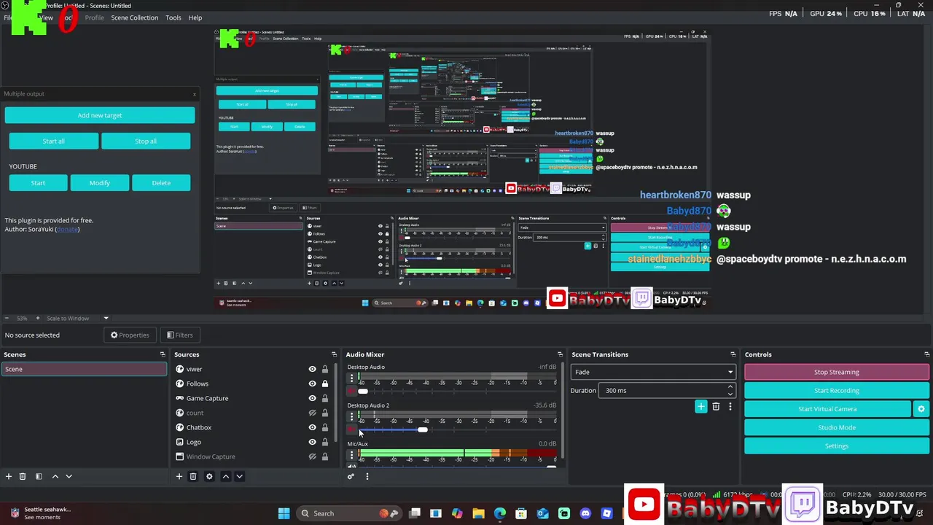Float the Scenes dock with popout icon

[163, 354]
